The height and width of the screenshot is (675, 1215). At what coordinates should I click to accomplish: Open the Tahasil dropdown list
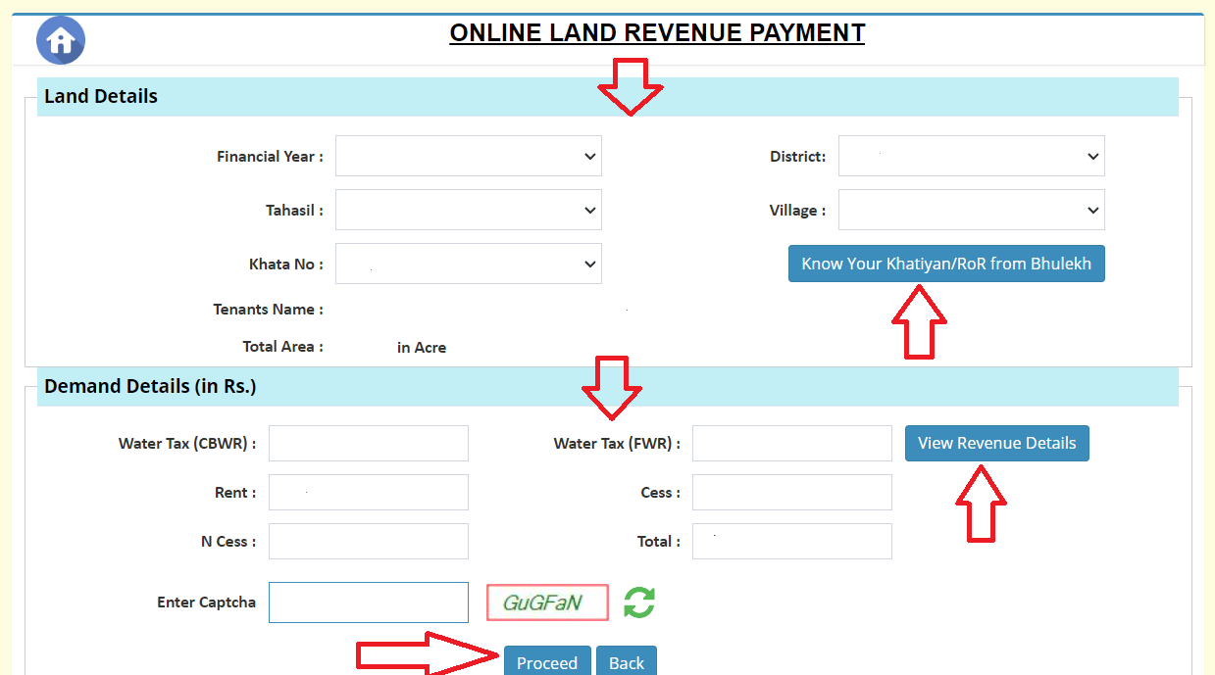[468, 211]
